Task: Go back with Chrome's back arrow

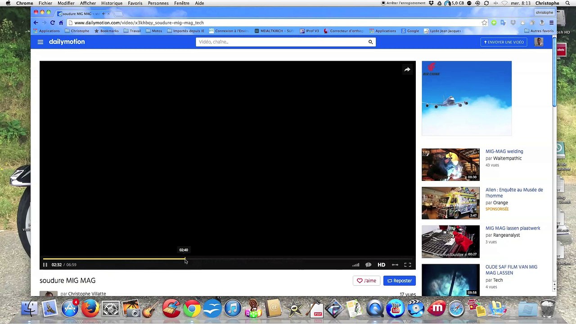Action: click(x=36, y=22)
